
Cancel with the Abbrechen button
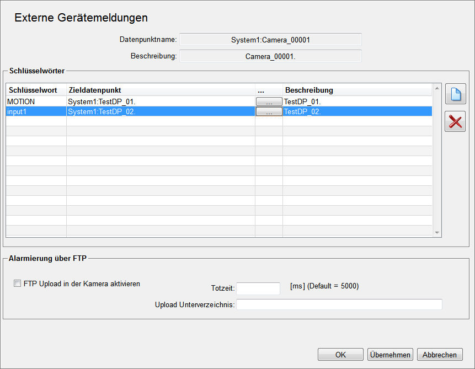click(x=440, y=355)
